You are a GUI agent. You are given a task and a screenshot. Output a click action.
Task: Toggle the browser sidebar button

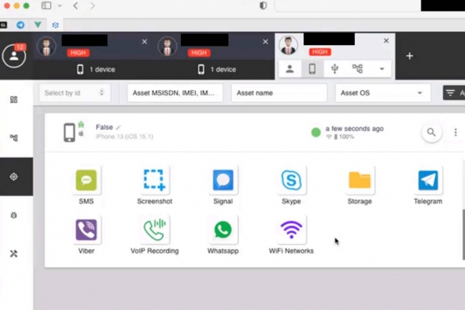point(46,6)
